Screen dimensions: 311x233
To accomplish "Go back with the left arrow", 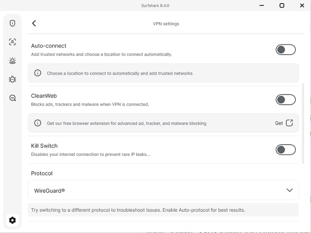I will click(34, 24).
